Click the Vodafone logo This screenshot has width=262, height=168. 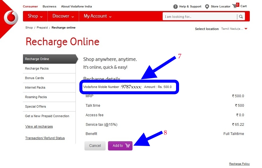[x=11, y=18]
